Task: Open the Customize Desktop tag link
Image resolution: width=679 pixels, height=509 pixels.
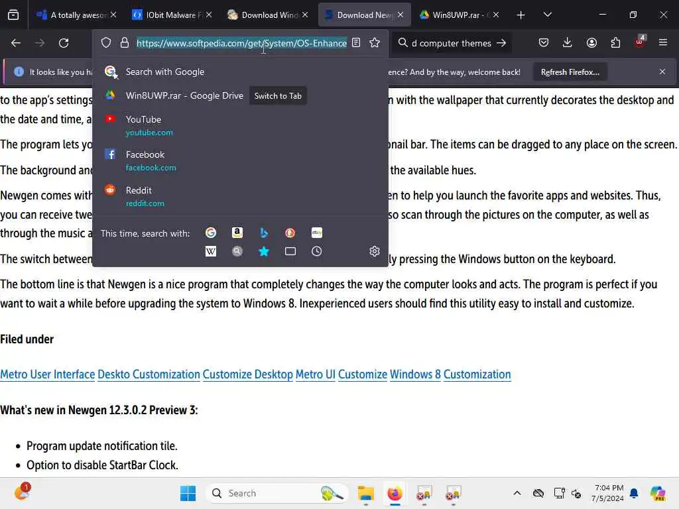Action: pos(248,374)
